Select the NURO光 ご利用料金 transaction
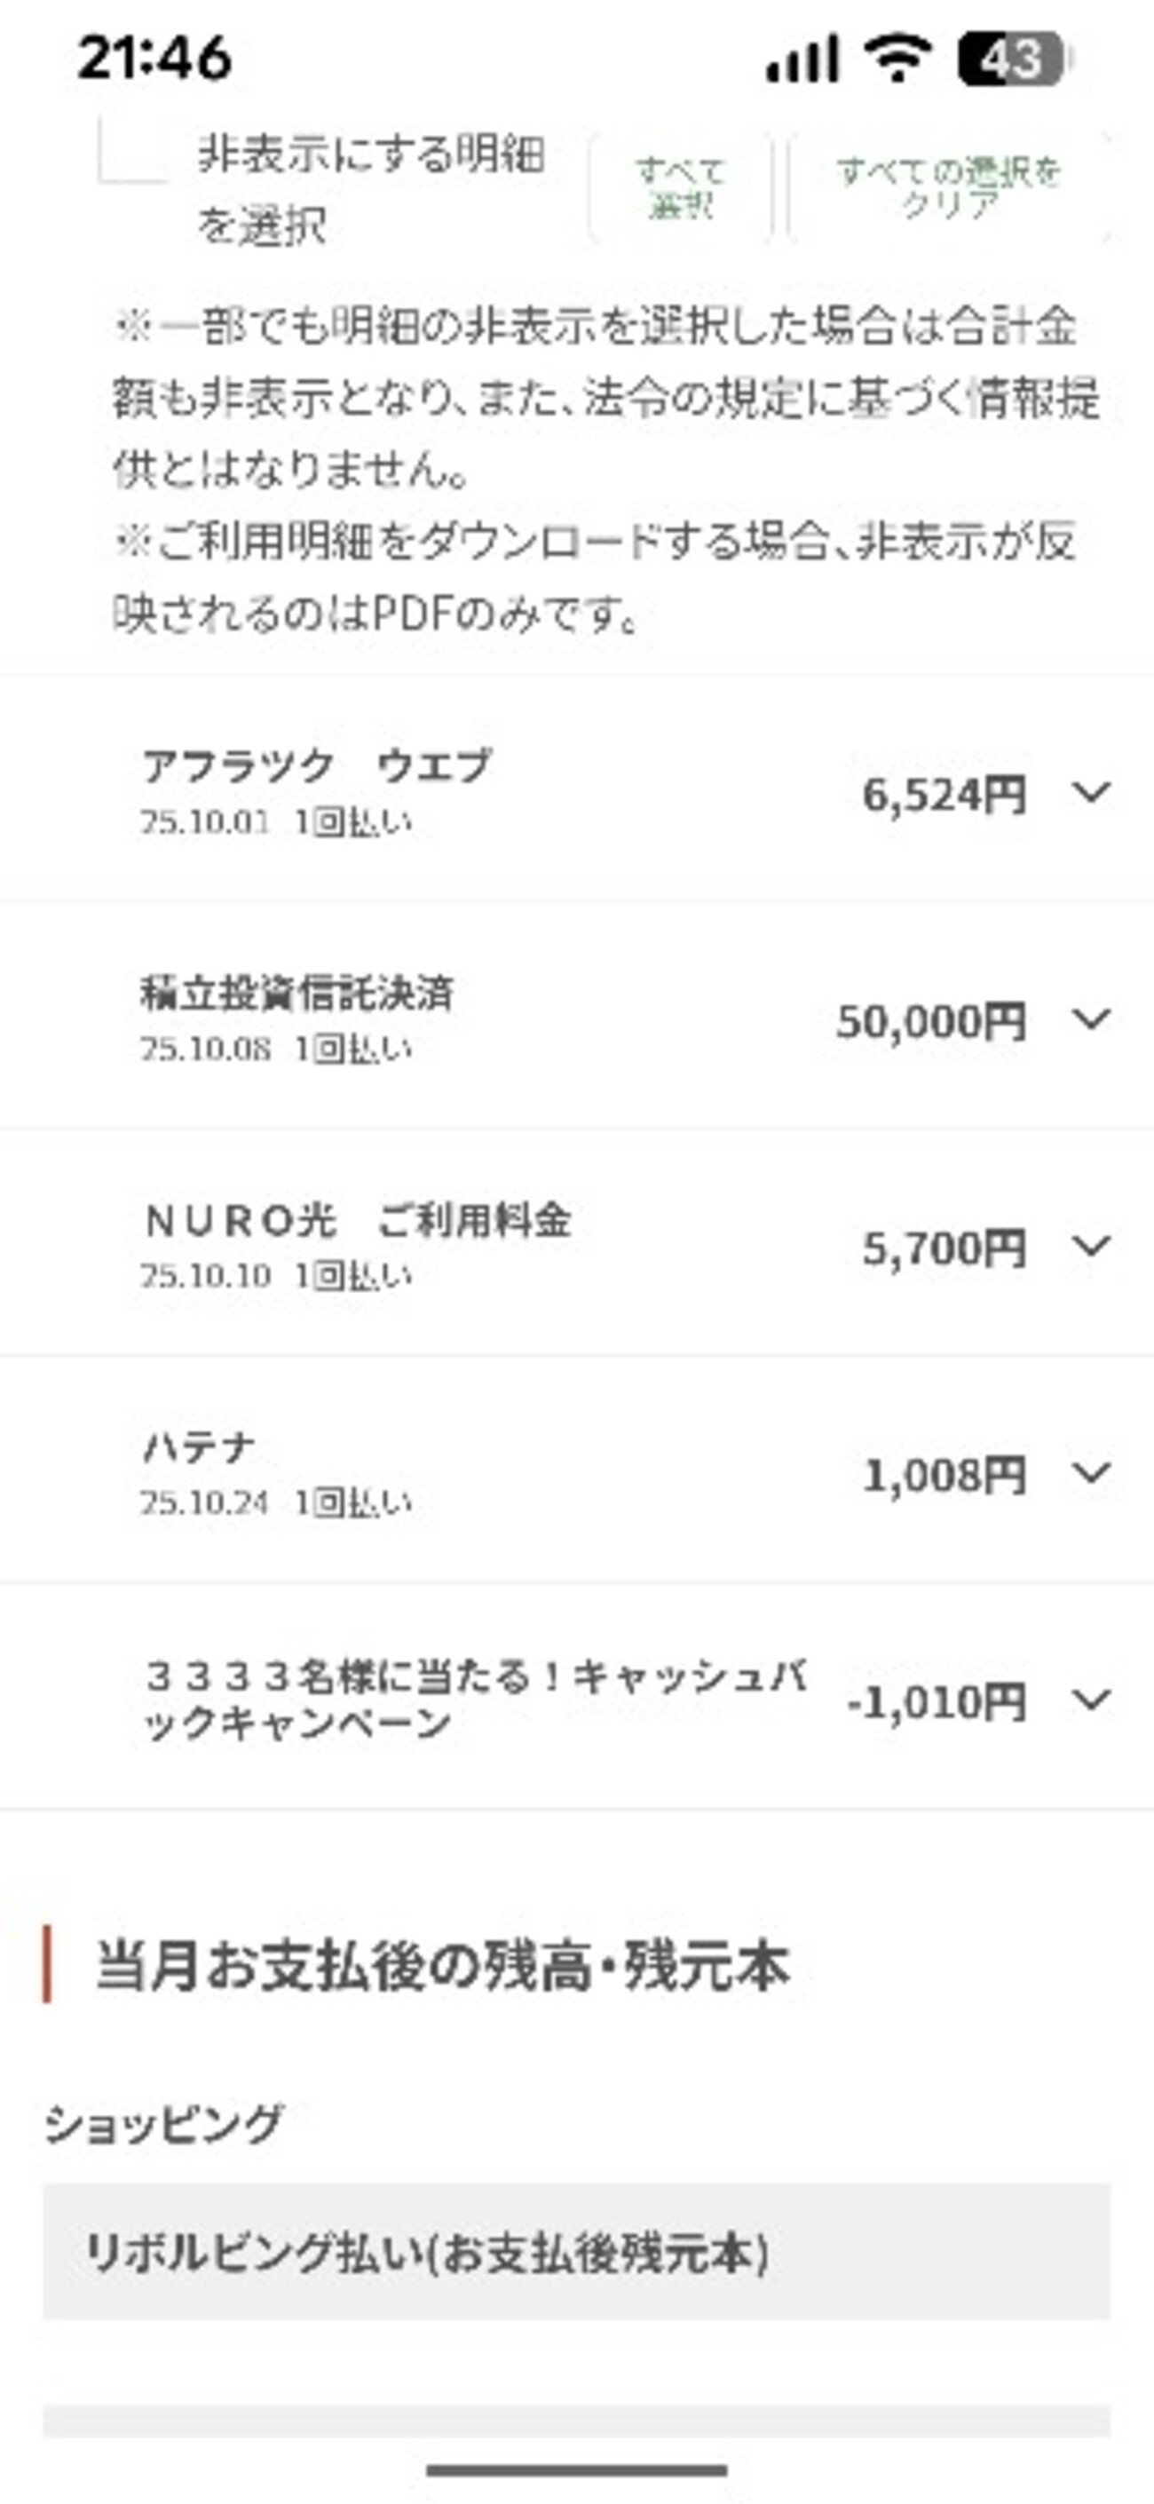Screen dimensions: 1154x2504 pos(486,1244)
